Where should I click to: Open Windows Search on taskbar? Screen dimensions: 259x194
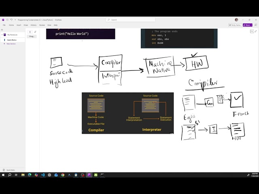(x=10, y=175)
